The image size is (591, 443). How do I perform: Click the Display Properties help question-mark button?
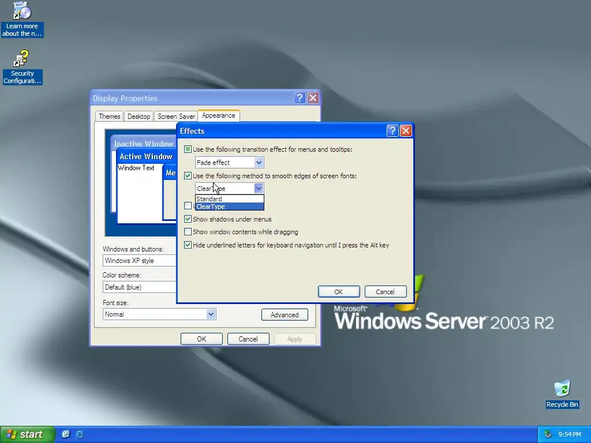[300, 98]
